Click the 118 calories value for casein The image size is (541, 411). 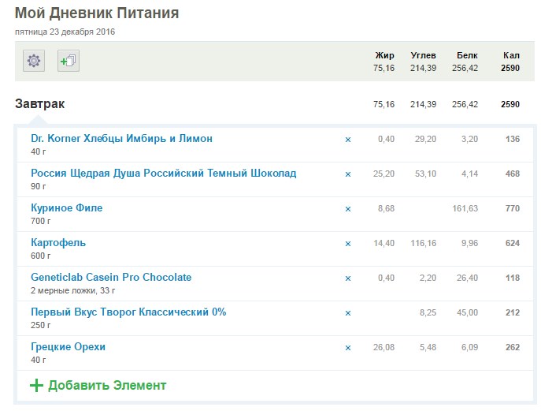point(513,278)
